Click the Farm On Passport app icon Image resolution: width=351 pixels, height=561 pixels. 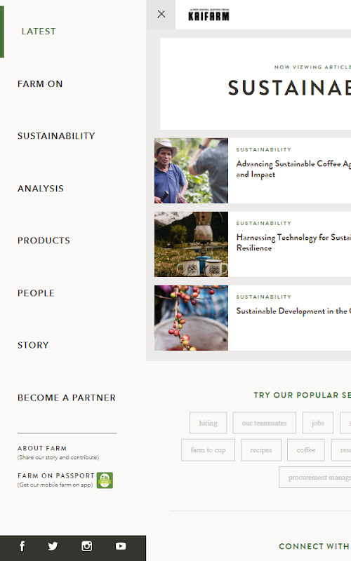[105, 480]
